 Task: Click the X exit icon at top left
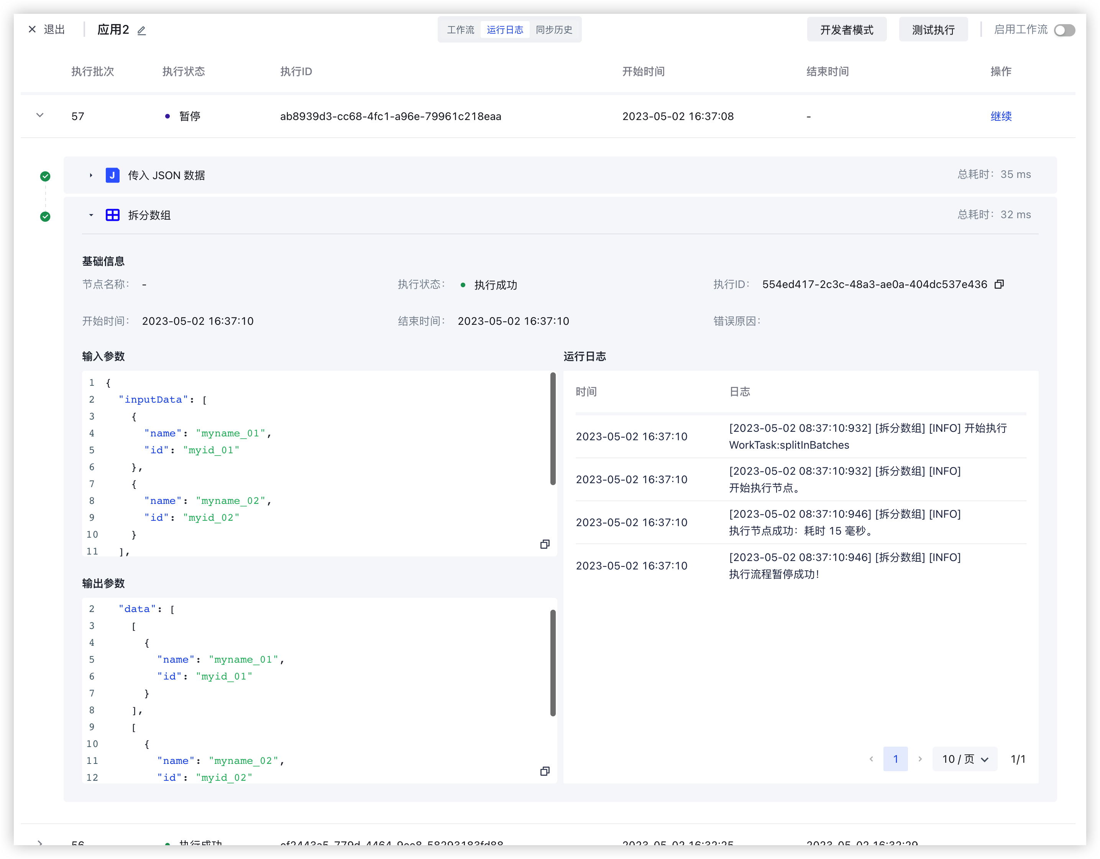(32, 29)
